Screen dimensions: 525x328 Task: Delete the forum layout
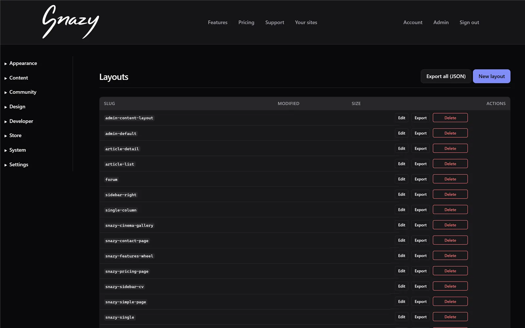450,179
